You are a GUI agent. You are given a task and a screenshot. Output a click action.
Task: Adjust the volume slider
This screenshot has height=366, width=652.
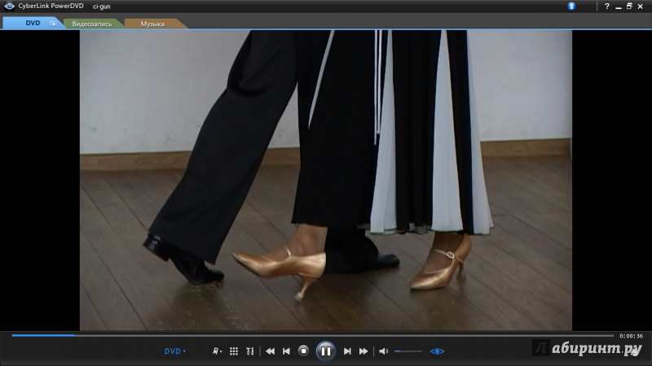tap(408, 351)
